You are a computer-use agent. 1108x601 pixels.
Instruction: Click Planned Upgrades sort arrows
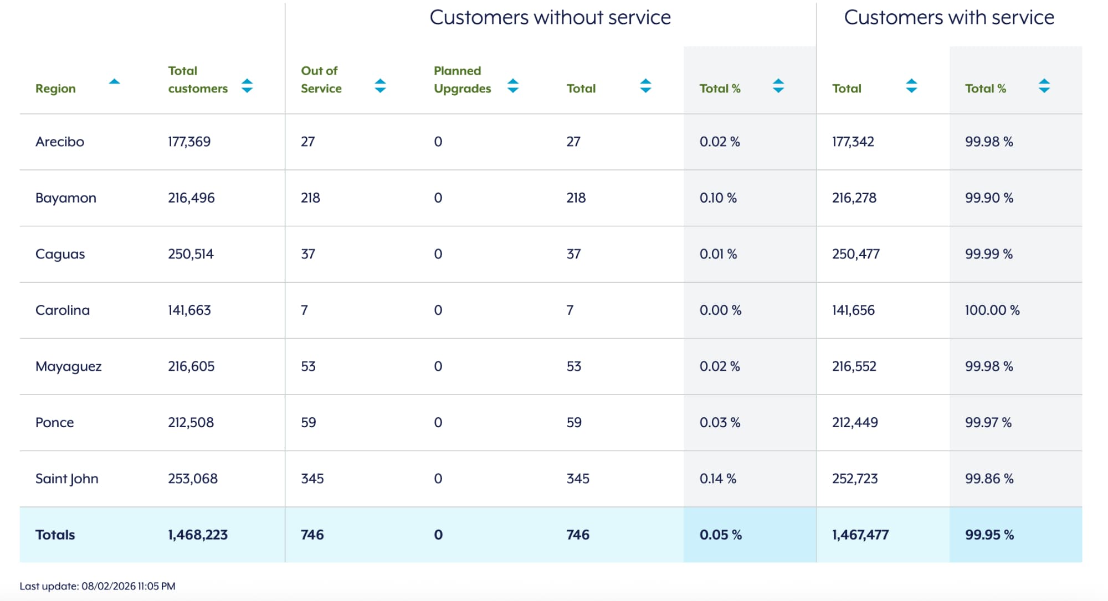click(x=513, y=86)
